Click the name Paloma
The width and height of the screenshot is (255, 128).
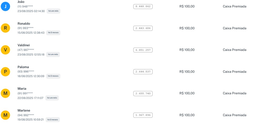click(23, 67)
